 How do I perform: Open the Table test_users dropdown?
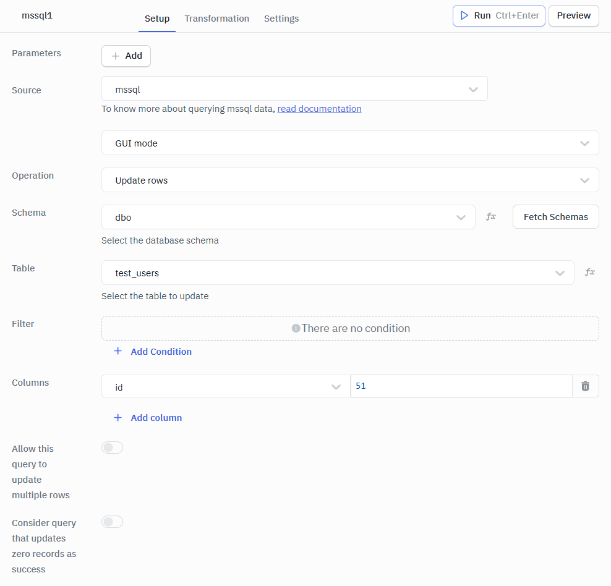click(338, 273)
